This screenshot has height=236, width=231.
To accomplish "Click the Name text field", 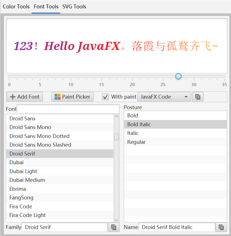I will coord(177,227).
